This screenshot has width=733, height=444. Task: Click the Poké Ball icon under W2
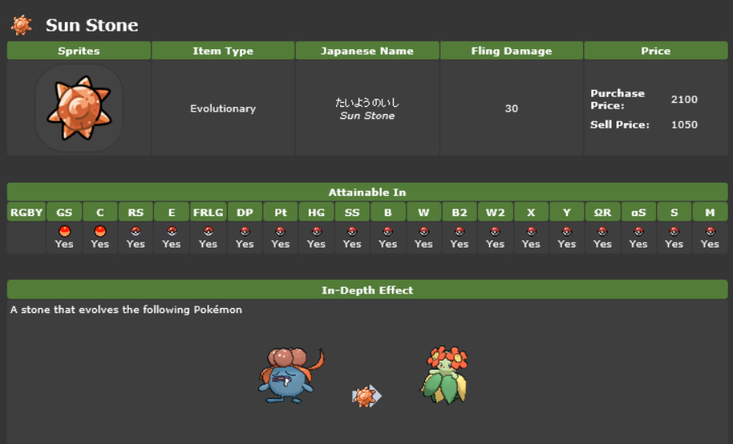(495, 231)
